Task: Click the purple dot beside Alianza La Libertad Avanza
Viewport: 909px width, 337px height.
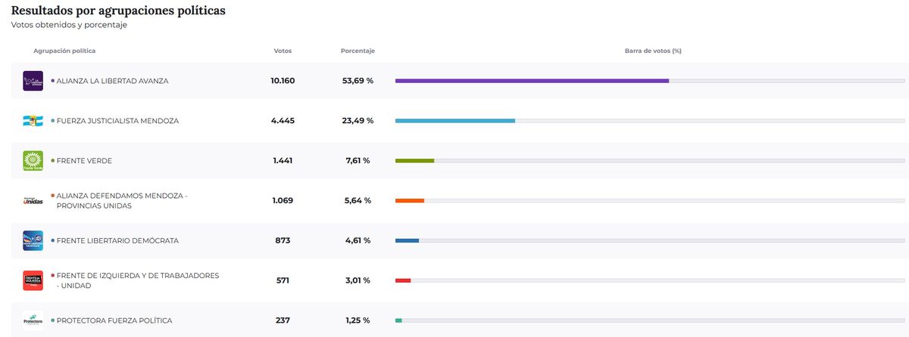Action: pyautogui.click(x=52, y=81)
